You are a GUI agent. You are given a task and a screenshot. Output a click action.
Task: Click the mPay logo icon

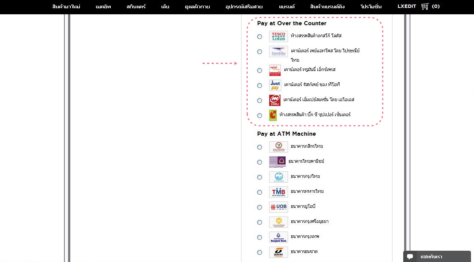tap(275, 100)
